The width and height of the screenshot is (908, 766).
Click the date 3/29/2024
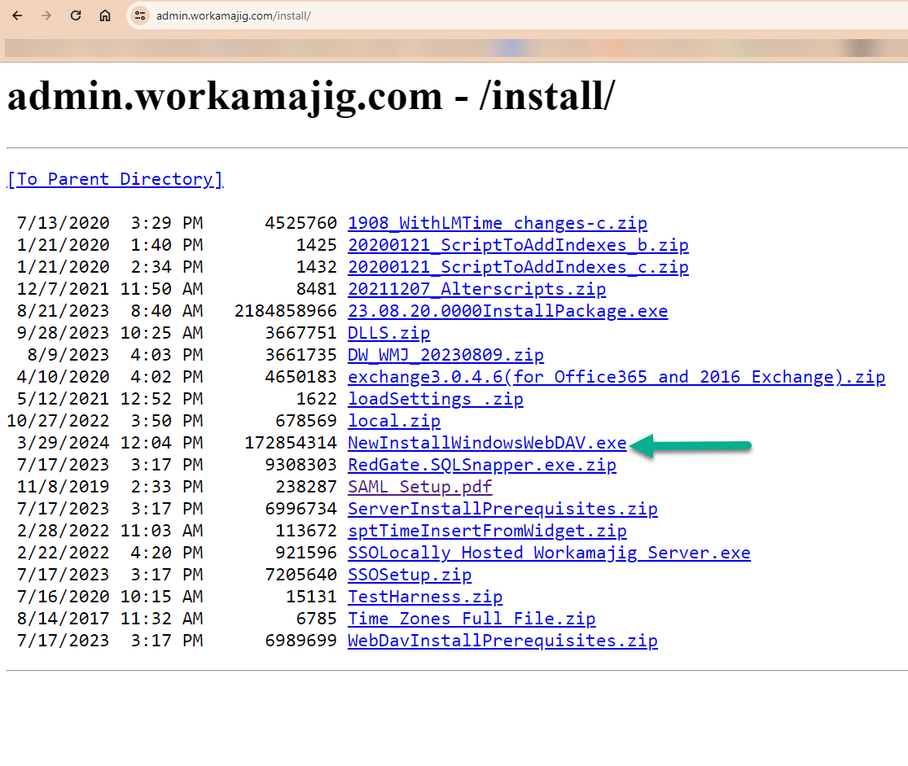pyautogui.click(x=64, y=444)
